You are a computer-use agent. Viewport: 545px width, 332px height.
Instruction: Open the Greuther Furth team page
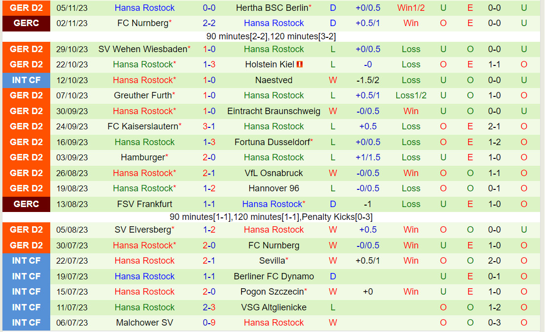[x=143, y=95]
